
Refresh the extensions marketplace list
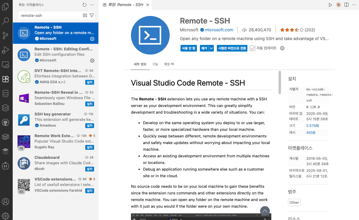tap(84, 5)
